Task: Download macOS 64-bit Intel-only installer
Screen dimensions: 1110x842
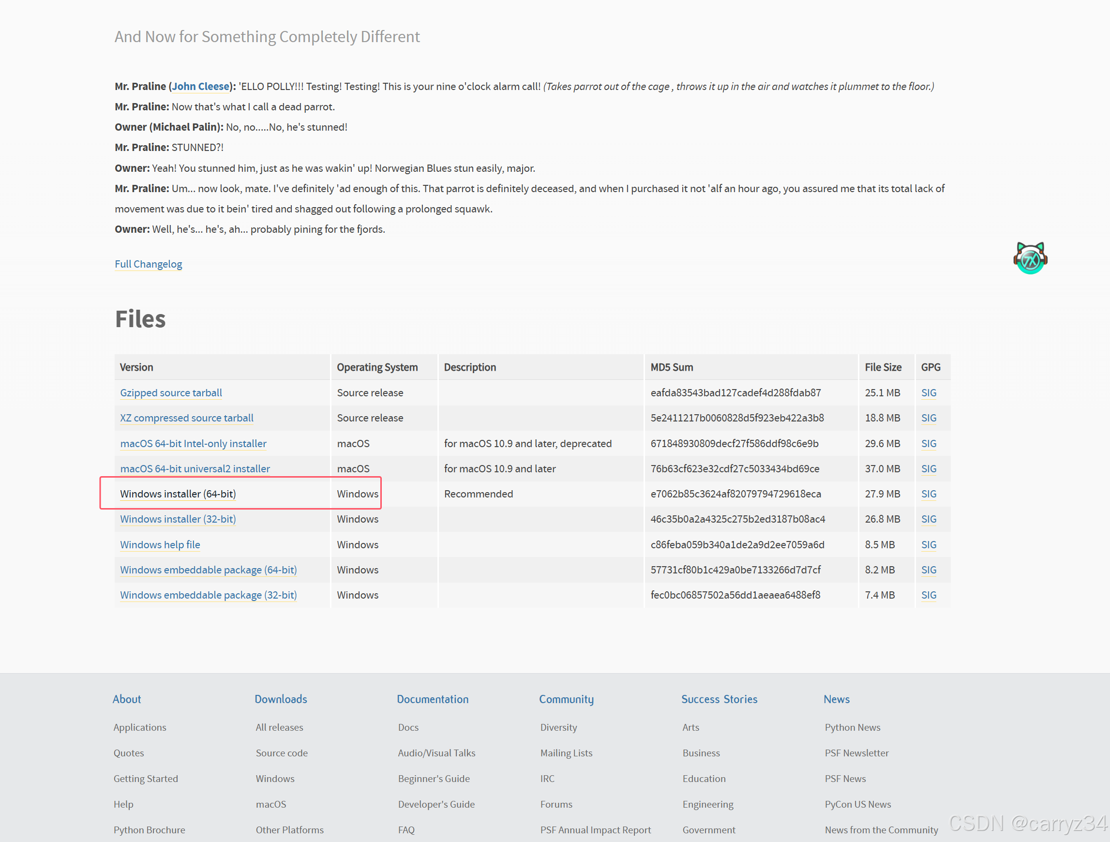Action: pos(193,444)
